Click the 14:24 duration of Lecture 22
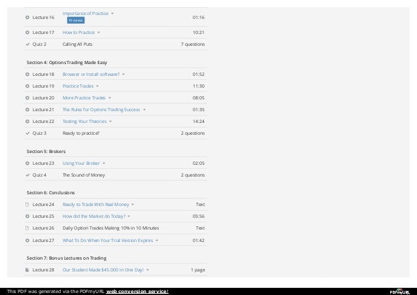This screenshot has height=295, width=417. click(199, 122)
